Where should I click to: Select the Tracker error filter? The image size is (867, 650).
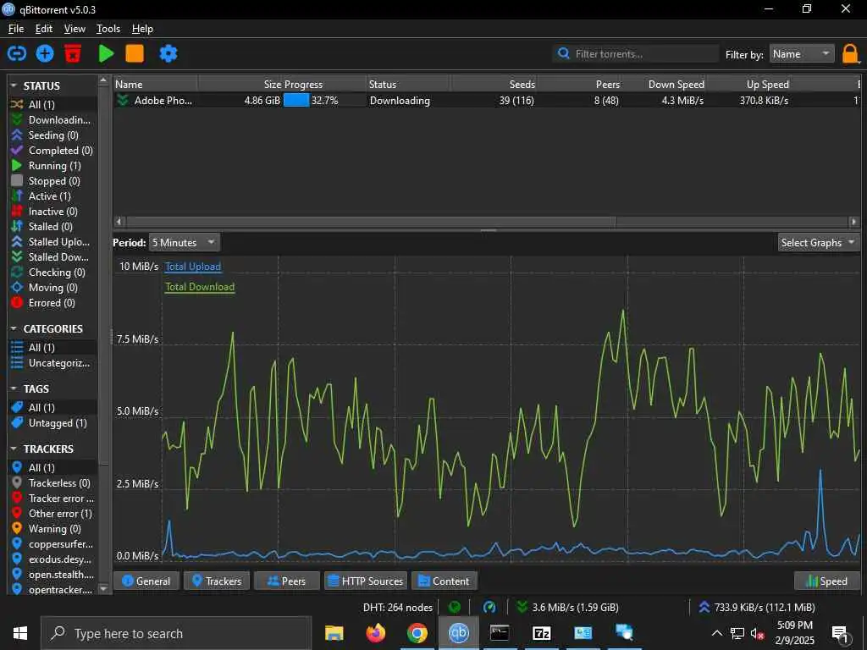pos(53,499)
